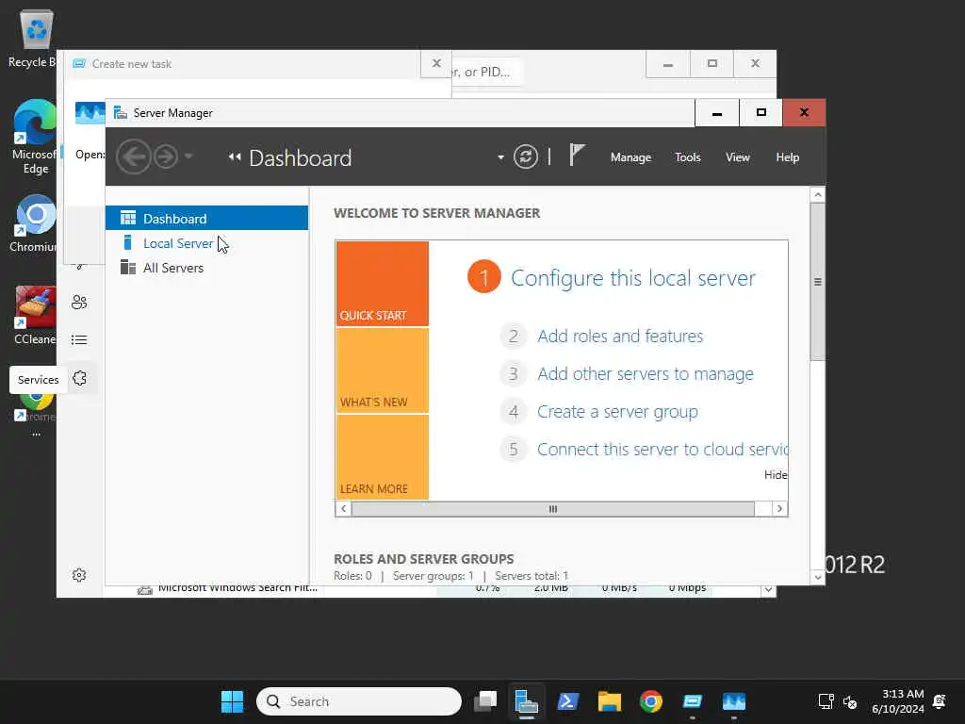Click the orange step 1 circle
Viewport: 965px width, 724px height.
pyautogui.click(x=484, y=277)
